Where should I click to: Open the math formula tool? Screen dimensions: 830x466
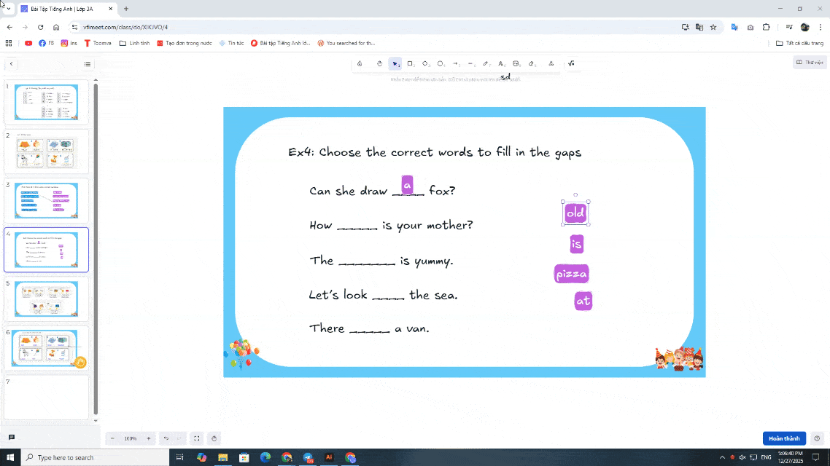[x=570, y=64]
